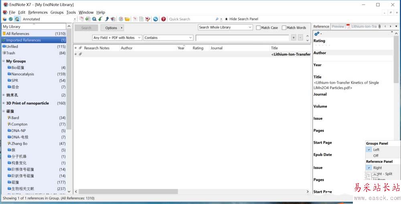Open Any Field + PDF with Notes dropdown

[117, 38]
